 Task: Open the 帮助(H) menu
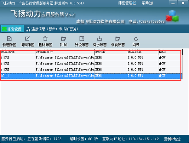pos(148,3)
